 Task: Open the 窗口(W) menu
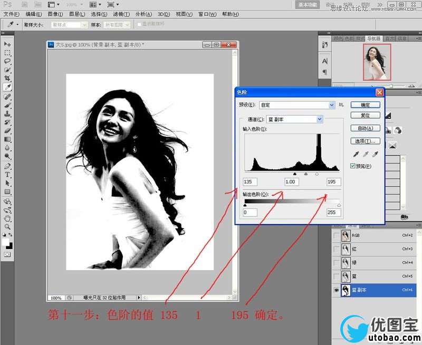pyautogui.click(x=207, y=14)
